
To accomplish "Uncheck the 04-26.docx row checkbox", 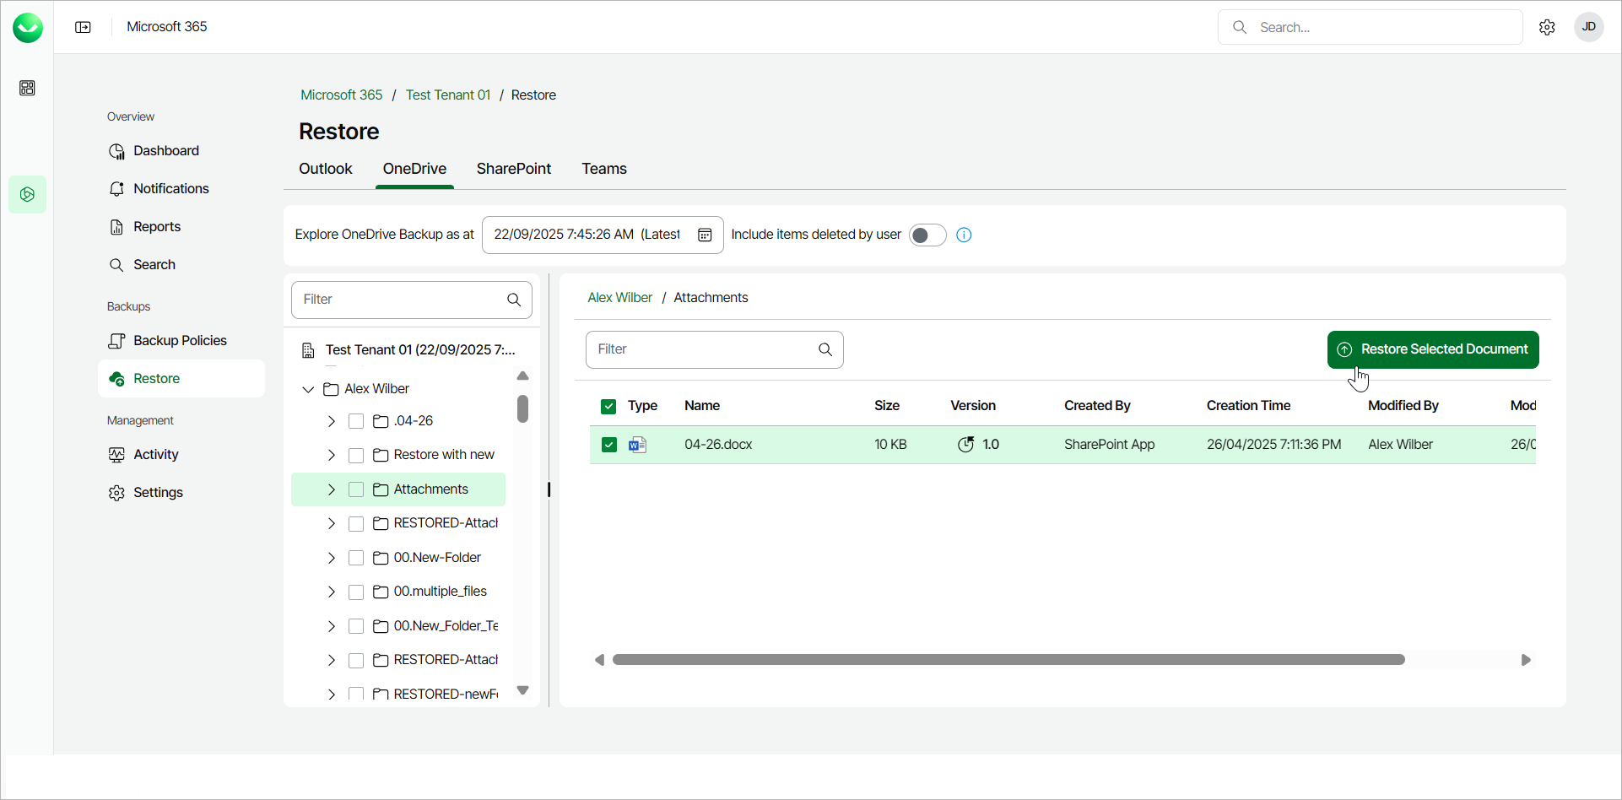I will pos(608,445).
